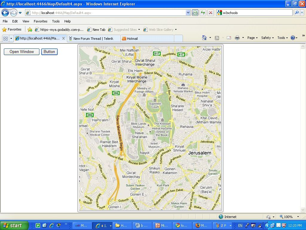Open the Edit menu
The height and width of the screenshot is (230, 306).
click(15, 21)
